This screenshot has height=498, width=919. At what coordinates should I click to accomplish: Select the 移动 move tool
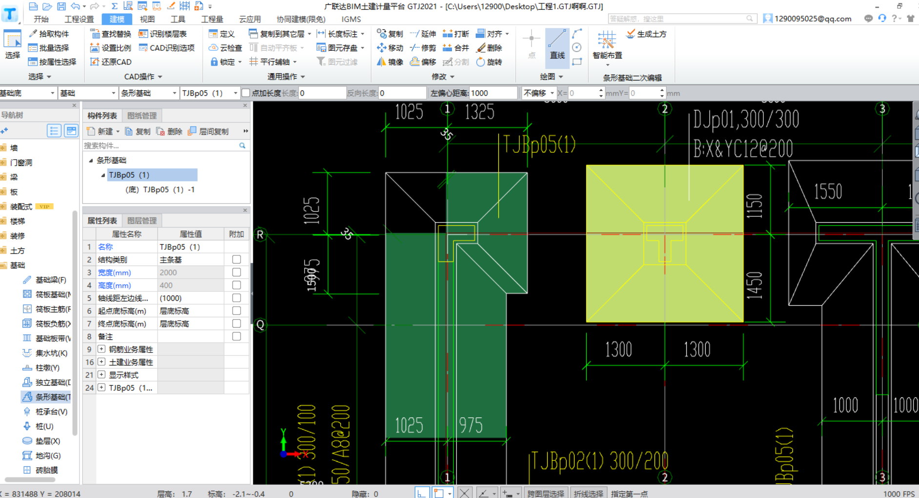click(390, 48)
